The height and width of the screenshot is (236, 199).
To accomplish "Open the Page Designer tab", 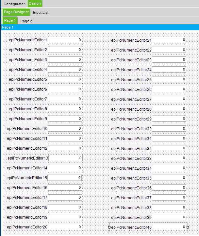I will pos(16,12).
